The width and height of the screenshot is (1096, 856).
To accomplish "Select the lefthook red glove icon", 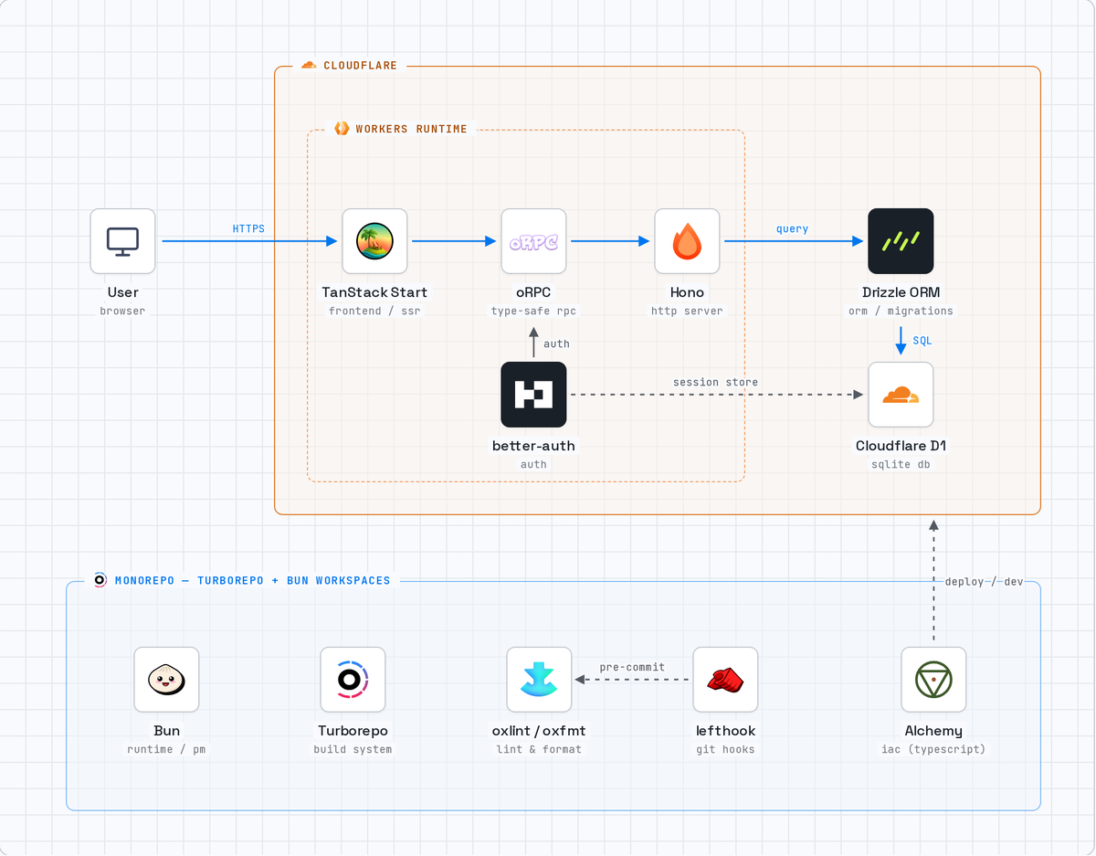I will click(725, 680).
